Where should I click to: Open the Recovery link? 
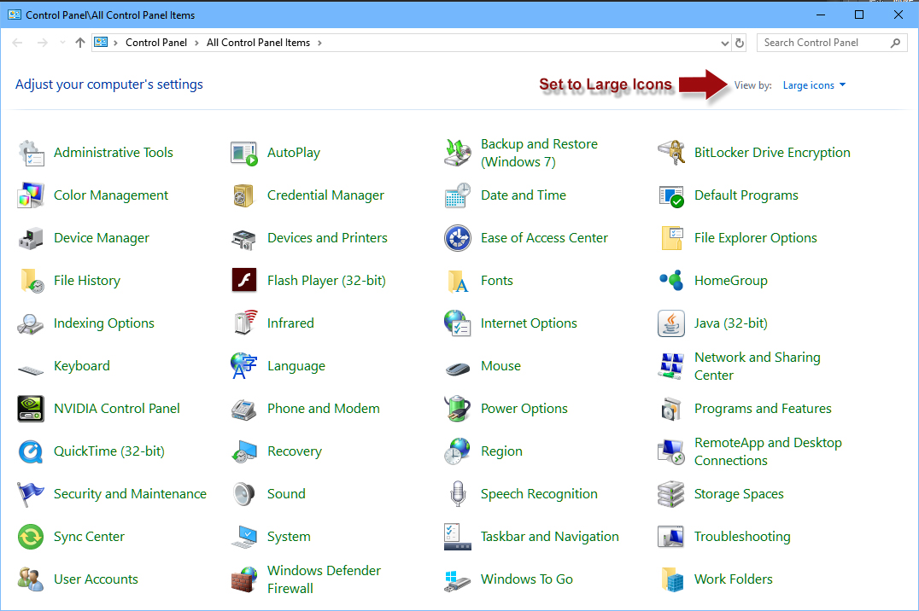[x=294, y=451]
